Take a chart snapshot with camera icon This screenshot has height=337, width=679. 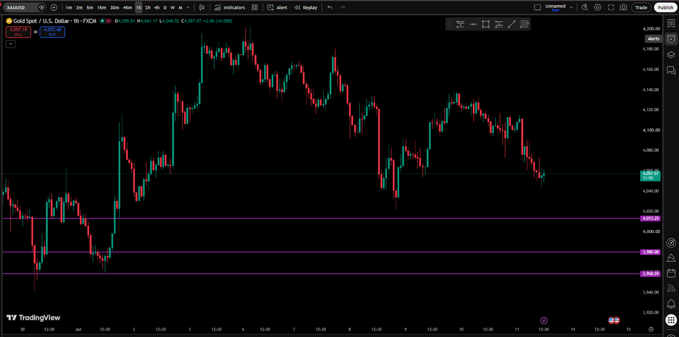[x=623, y=7]
